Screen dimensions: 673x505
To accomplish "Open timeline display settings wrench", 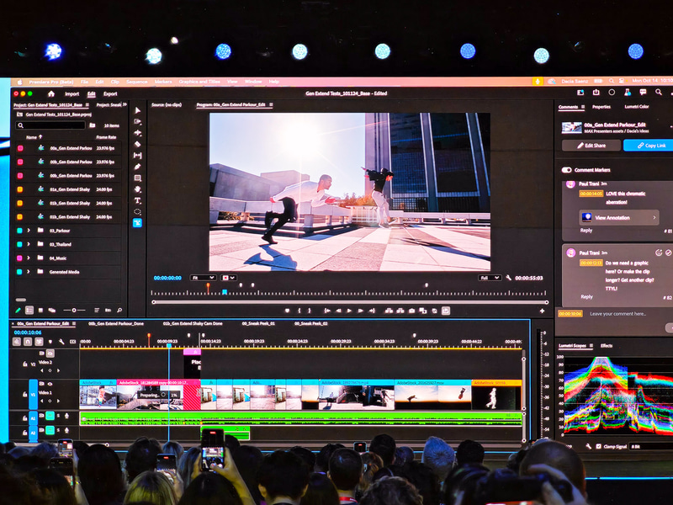I will tap(61, 342).
